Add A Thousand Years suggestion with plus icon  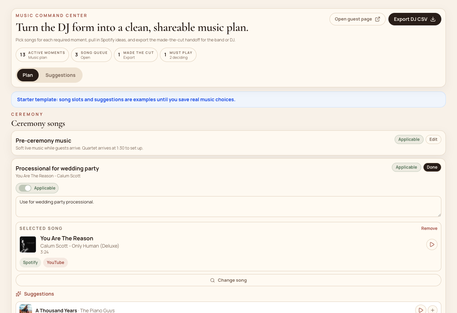(433, 310)
